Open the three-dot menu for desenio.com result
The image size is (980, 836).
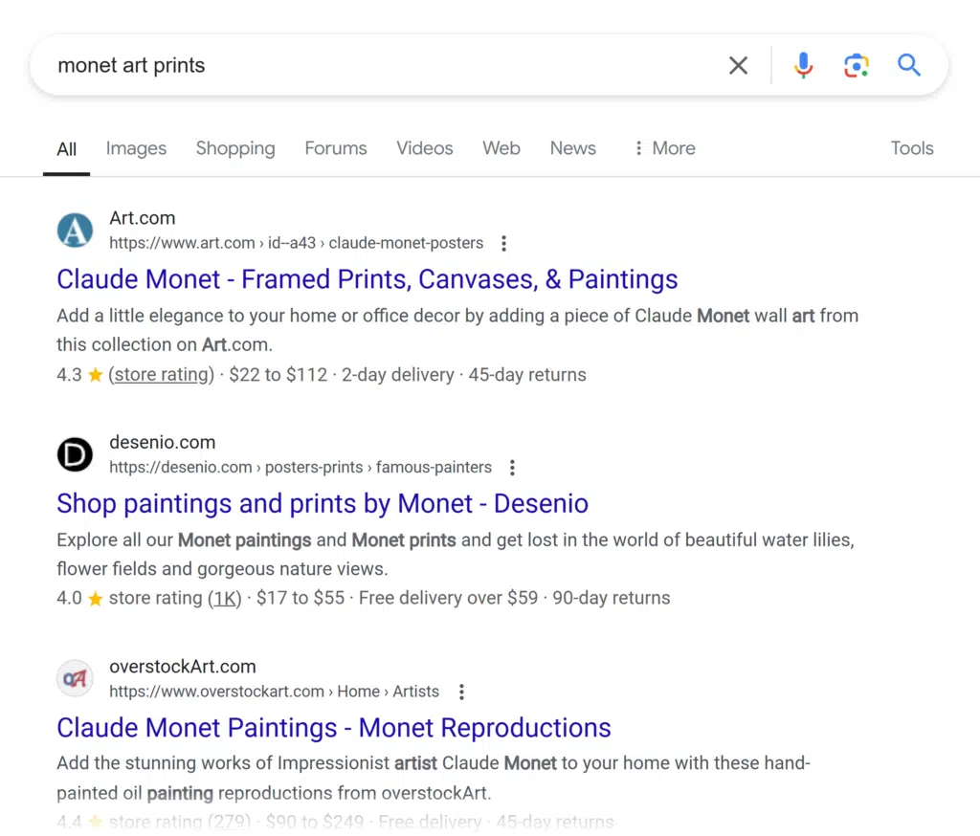click(512, 468)
